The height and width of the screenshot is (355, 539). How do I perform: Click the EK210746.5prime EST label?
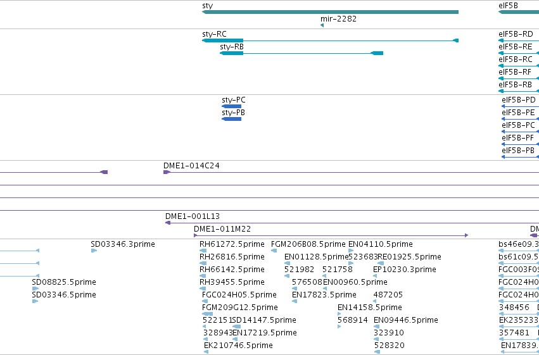tap(238, 346)
